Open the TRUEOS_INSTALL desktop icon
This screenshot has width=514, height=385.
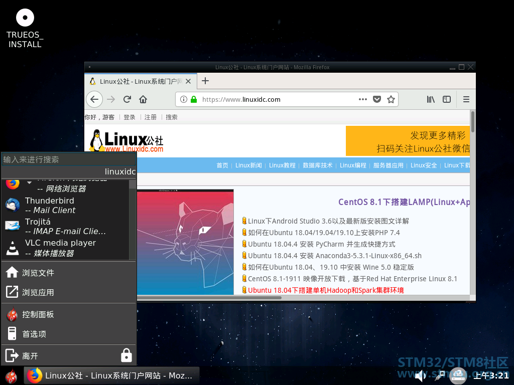click(25, 29)
